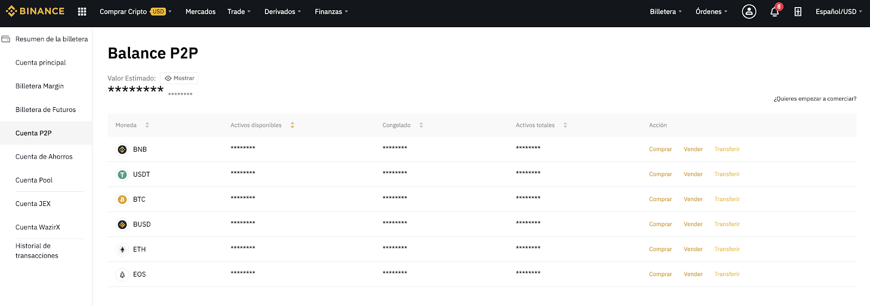Click the EOS coin icon
Viewport: 870px width, 306px height.
click(x=122, y=274)
